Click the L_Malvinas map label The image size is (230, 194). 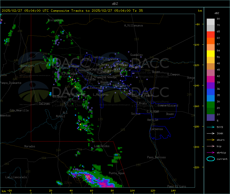click(101, 95)
